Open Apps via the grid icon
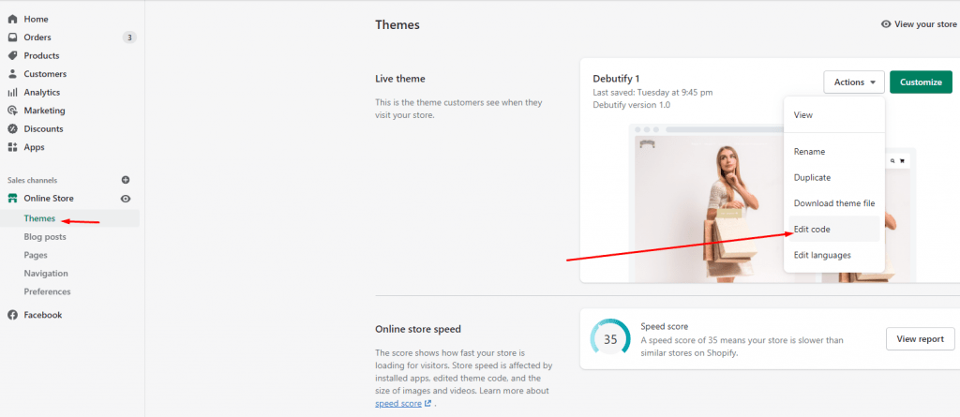Viewport: 960px width, 417px height. tap(12, 147)
